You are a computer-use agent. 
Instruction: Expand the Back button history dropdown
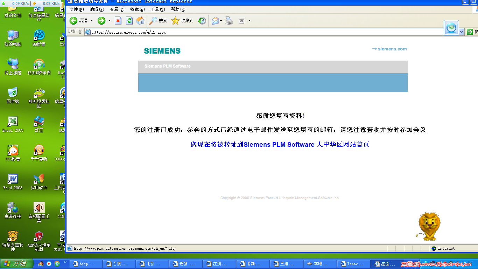pyautogui.click(x=92, y=21)
